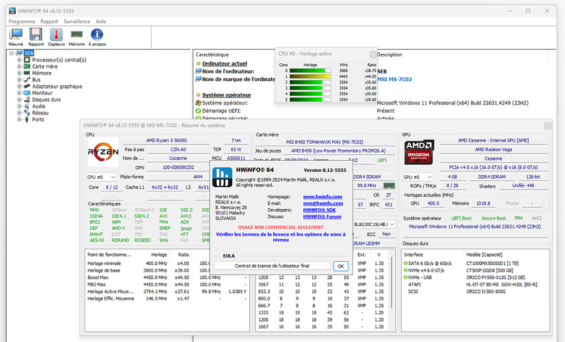Open the memory module dropdown BL8G30C1SU4B
This screenshot has width=565, height=342.
373,224
